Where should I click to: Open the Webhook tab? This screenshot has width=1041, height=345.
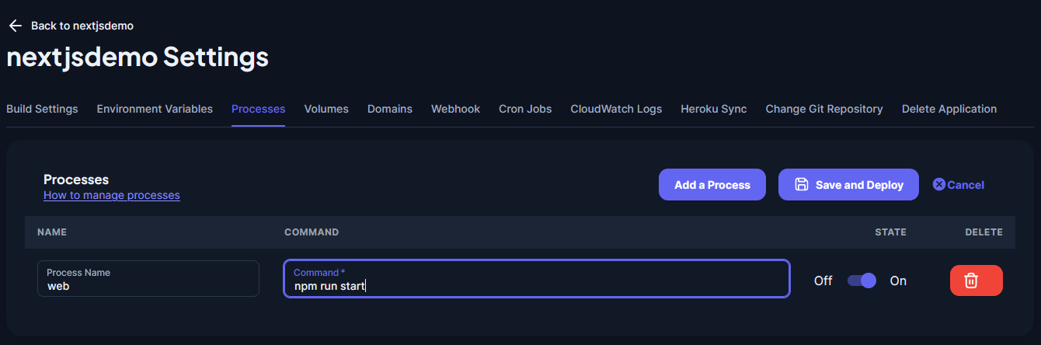(455, 109)
